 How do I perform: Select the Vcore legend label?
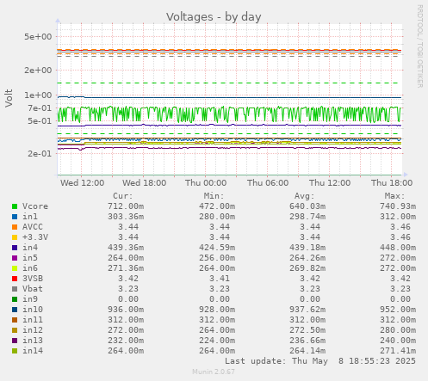[35, 206]
